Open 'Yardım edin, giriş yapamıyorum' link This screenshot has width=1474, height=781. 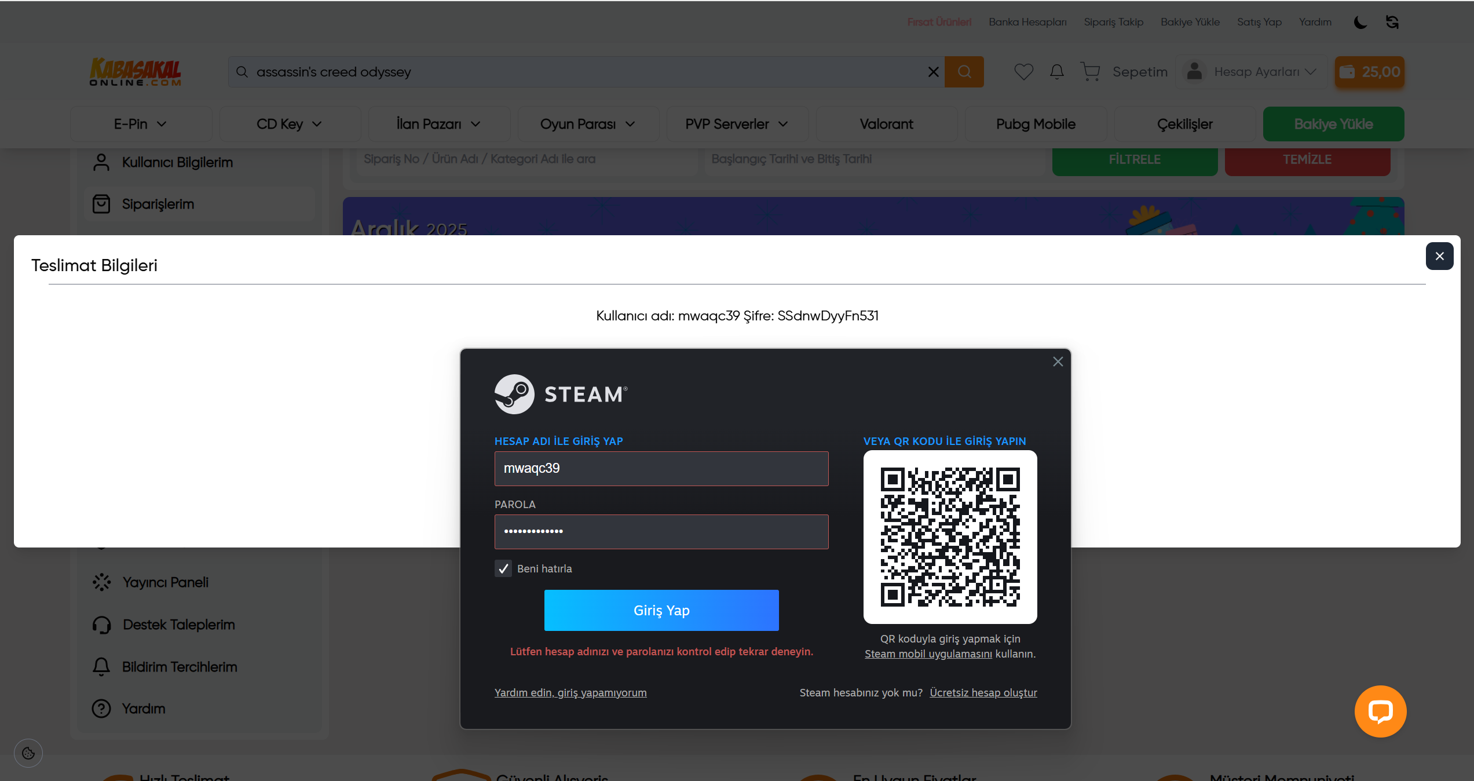tap(570, 693)
